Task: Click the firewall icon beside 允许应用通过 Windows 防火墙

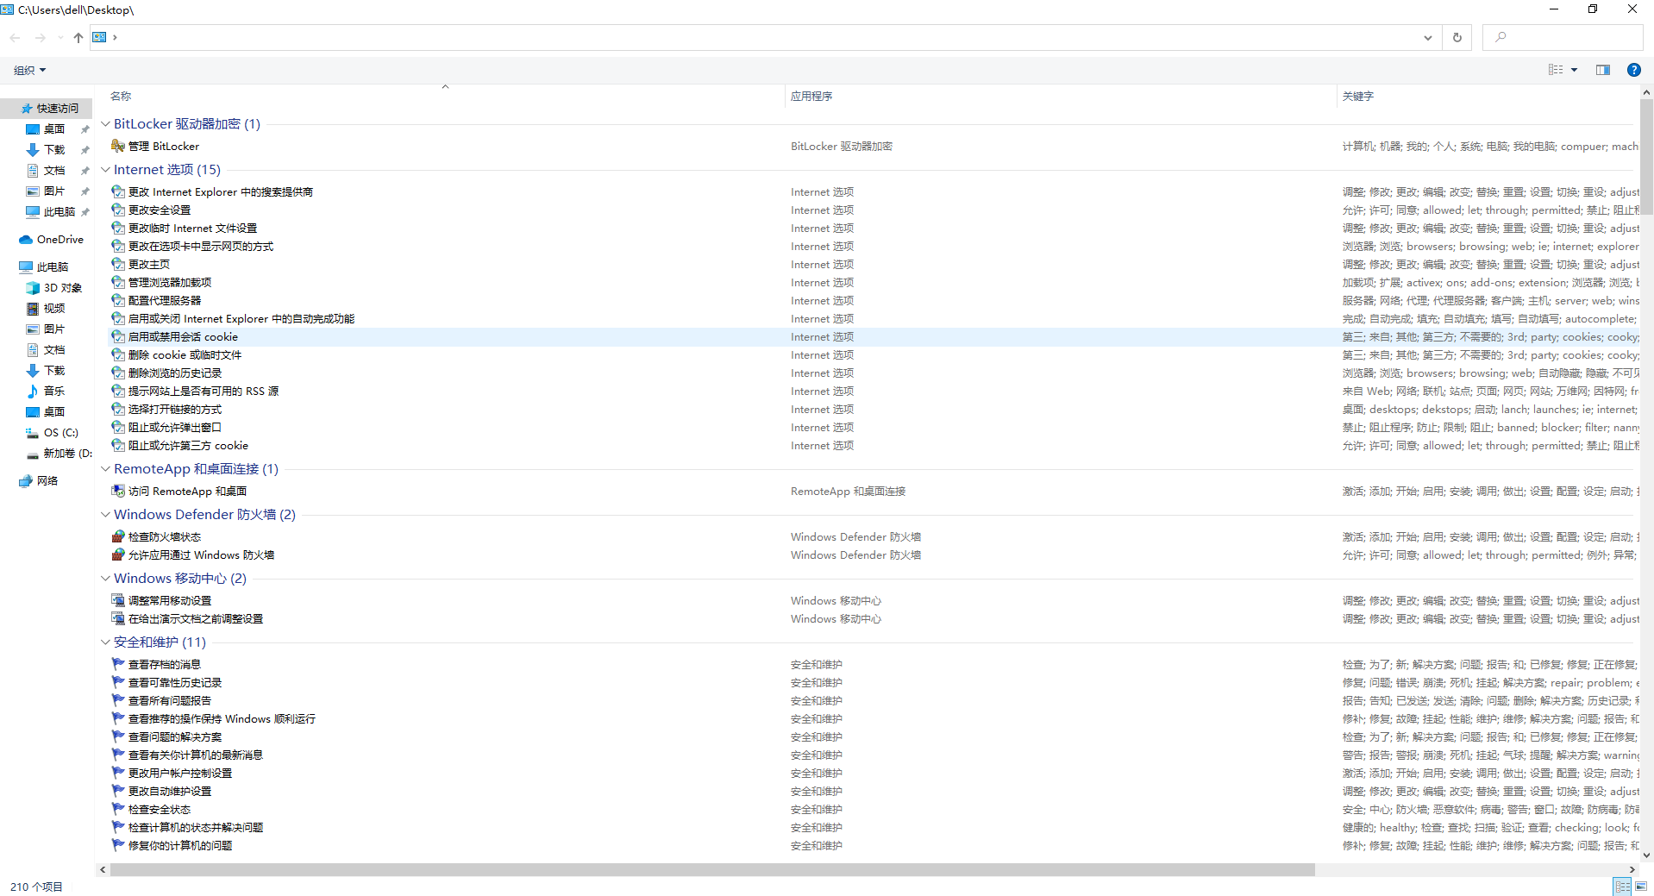Action: click(x=118, y=555)
